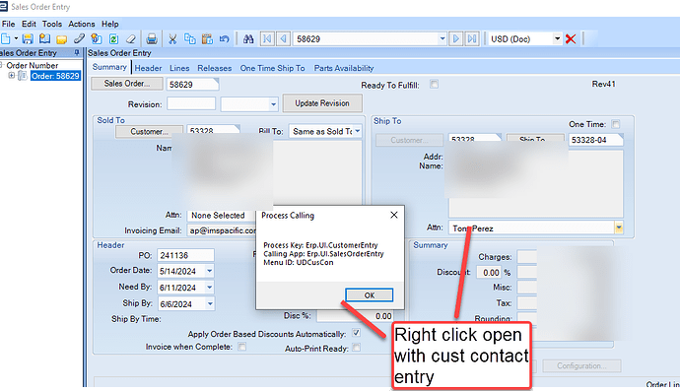Open the order number 58629 navigation dropdown

[x=442, y=39]
